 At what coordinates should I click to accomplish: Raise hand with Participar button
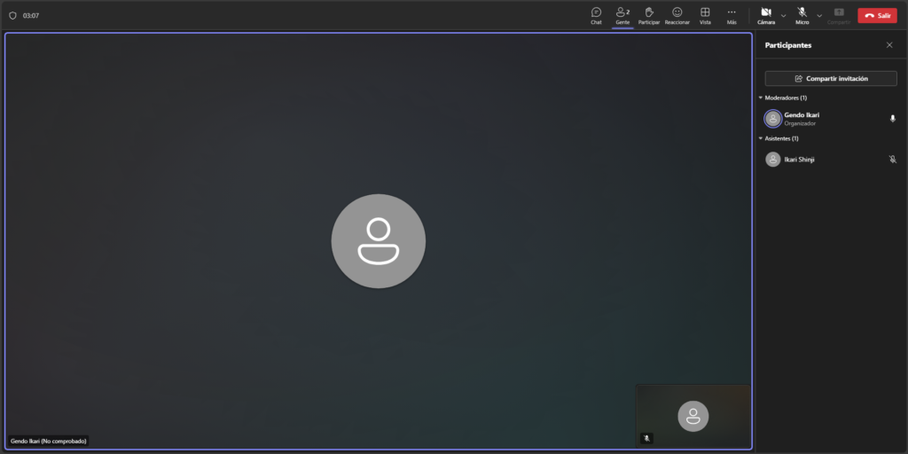click(x=648, y=16)
